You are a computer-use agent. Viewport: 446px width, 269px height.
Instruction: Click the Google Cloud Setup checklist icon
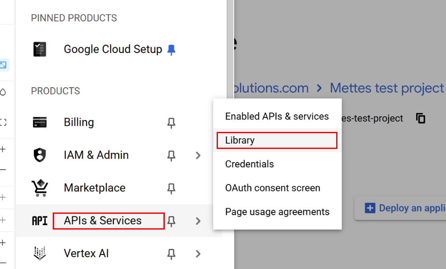click(x=40, y=50)
